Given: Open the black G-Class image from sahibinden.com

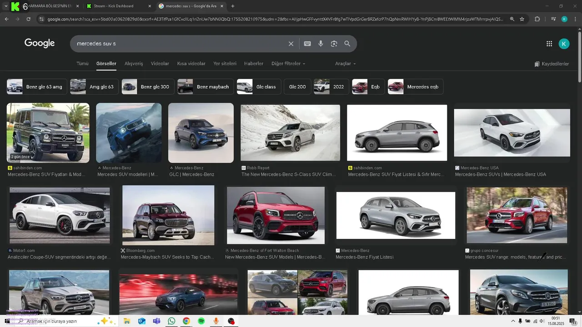Looking at the screenshot, I should point(48,133).
